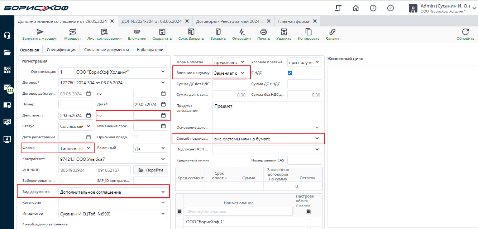This screenshot has width=478, height=229.
Task: Save the document with the Сохранить icon
Action: (x=162, y=32)
